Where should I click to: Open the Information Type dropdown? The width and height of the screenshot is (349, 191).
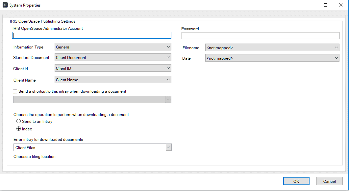(112, 47)
